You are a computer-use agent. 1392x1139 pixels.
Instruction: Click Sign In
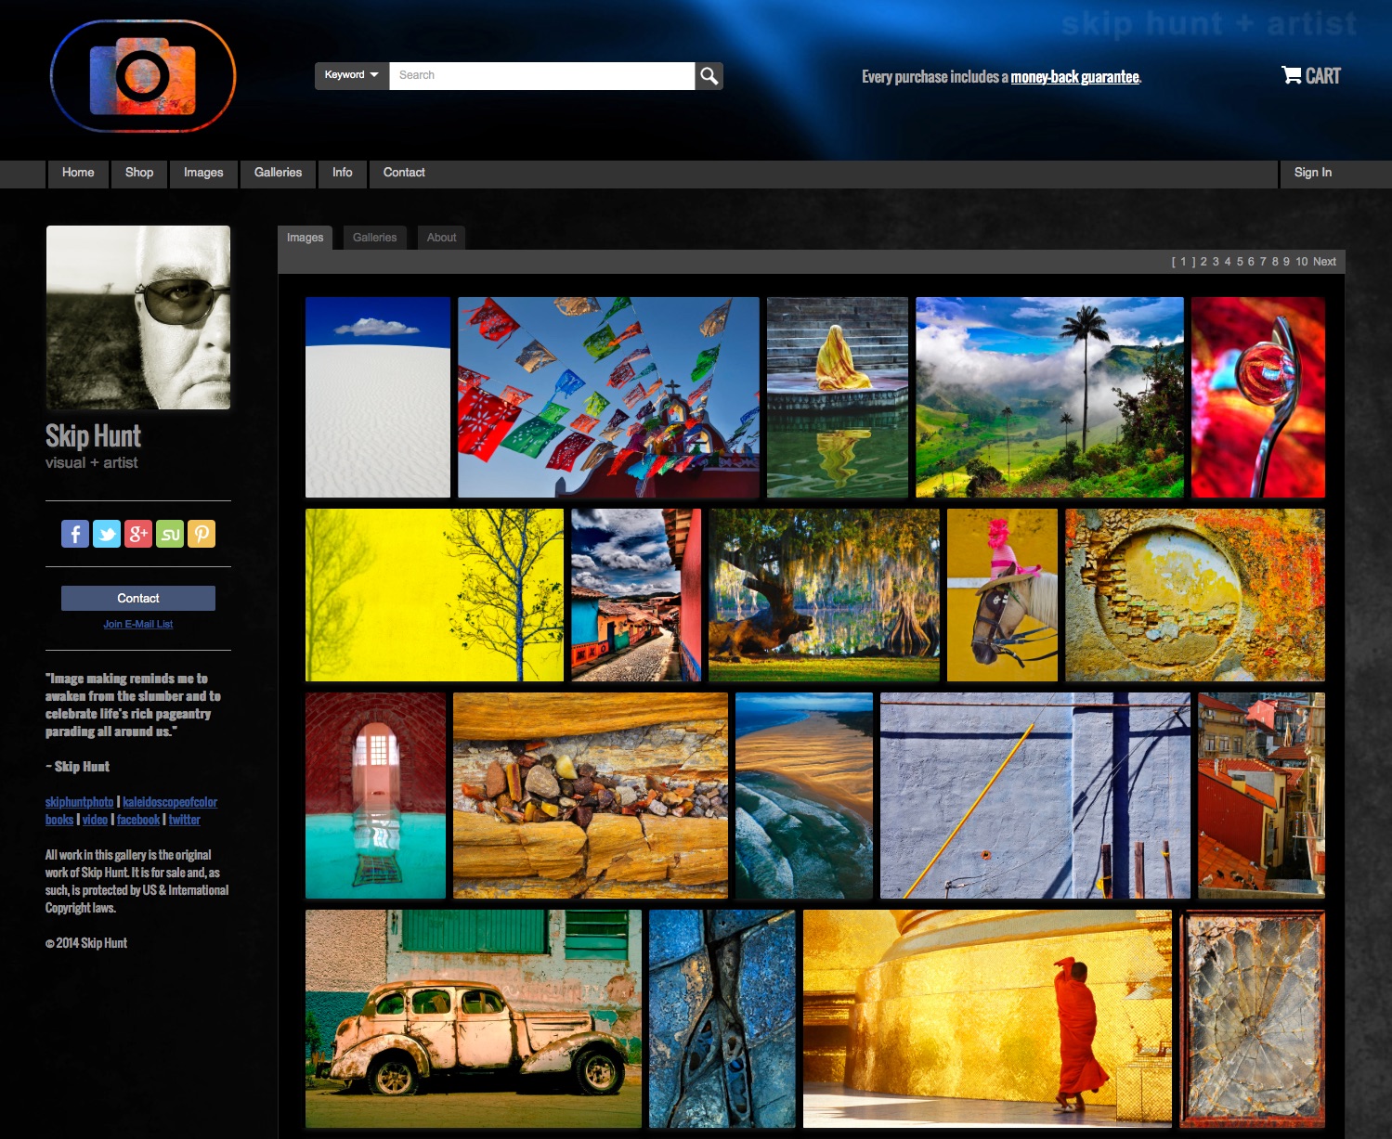(1313, 174)
